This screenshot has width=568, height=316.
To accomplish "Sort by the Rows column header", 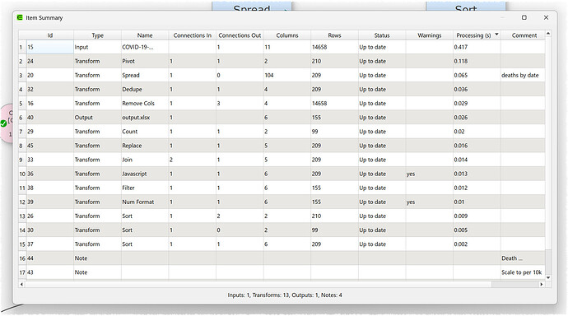I will click(x=334, y=35).
